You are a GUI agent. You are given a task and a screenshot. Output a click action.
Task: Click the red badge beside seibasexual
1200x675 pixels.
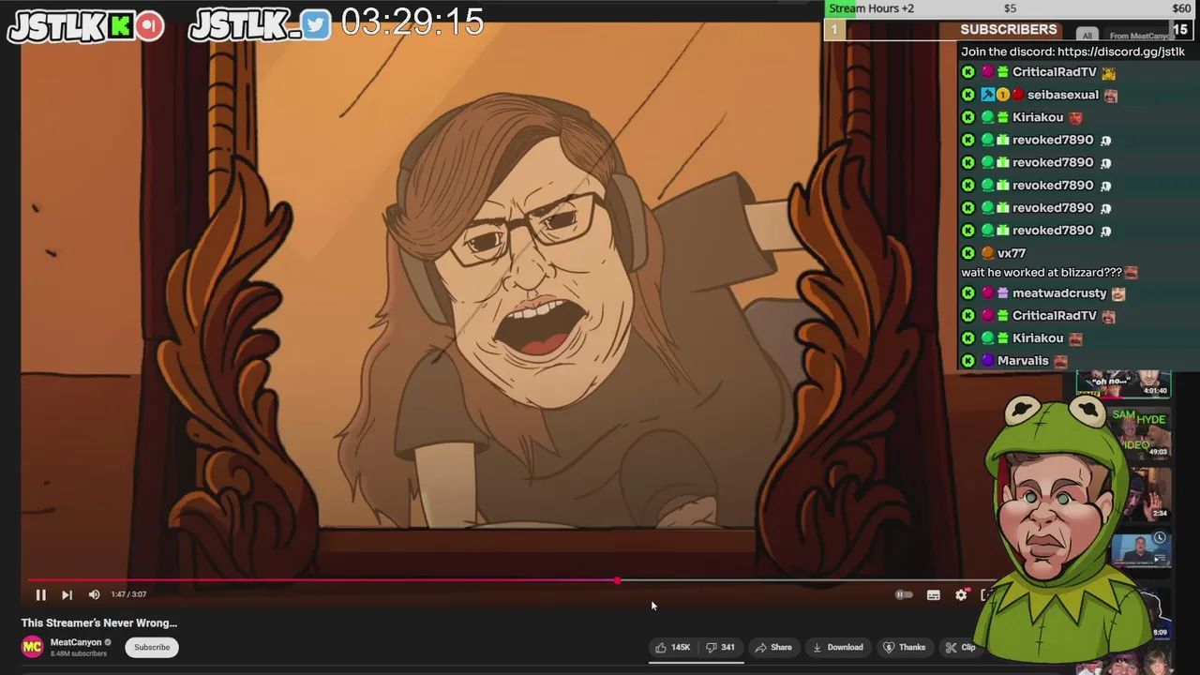point(1017,95)
